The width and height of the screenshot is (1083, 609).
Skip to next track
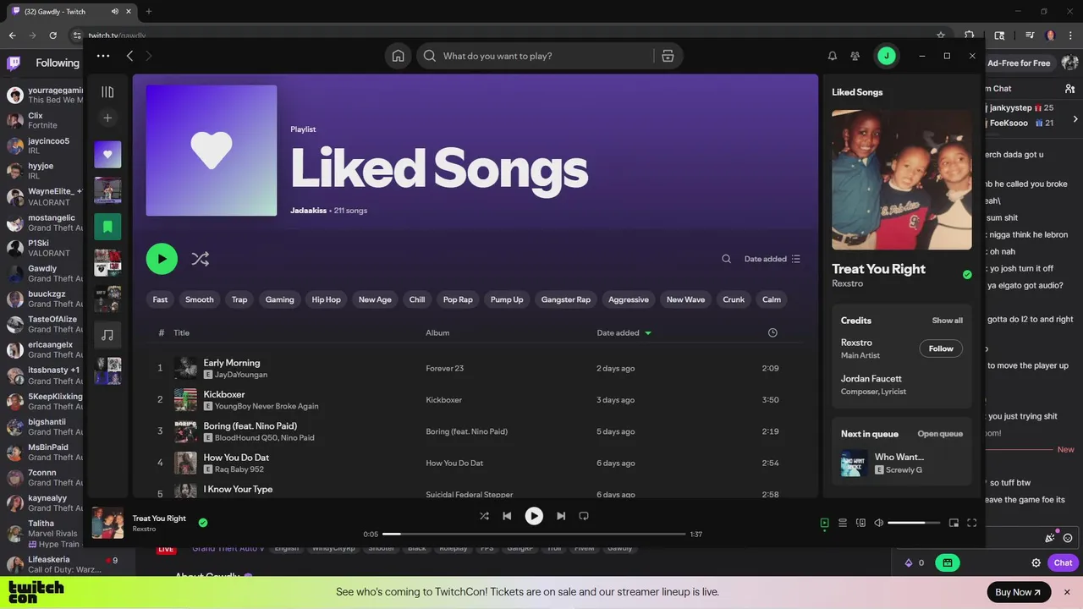coord(561,516)
